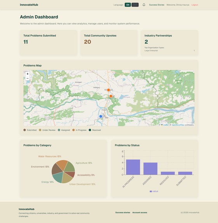Zoom out on the Problems Map
Viewport: 218px width, 223px height.
[x=28, y=78]
